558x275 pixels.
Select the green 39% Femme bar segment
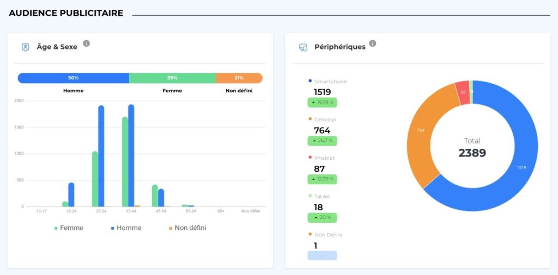tap(172, 78)
